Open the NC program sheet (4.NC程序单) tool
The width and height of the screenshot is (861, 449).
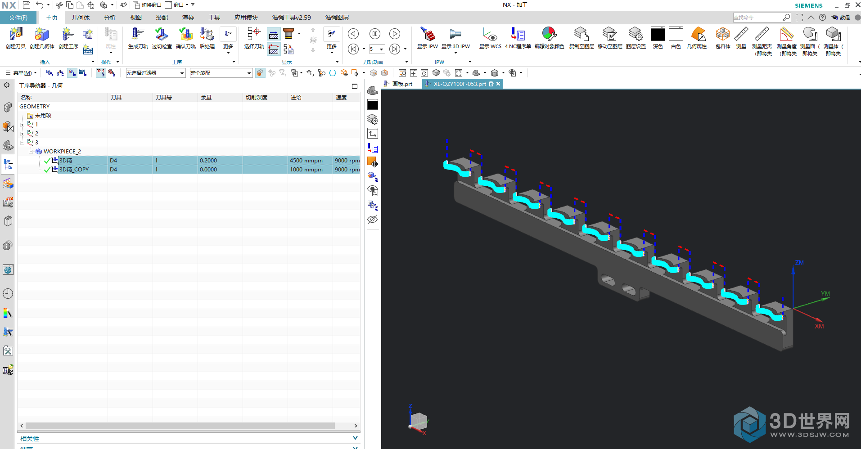(x=518, y=35)
